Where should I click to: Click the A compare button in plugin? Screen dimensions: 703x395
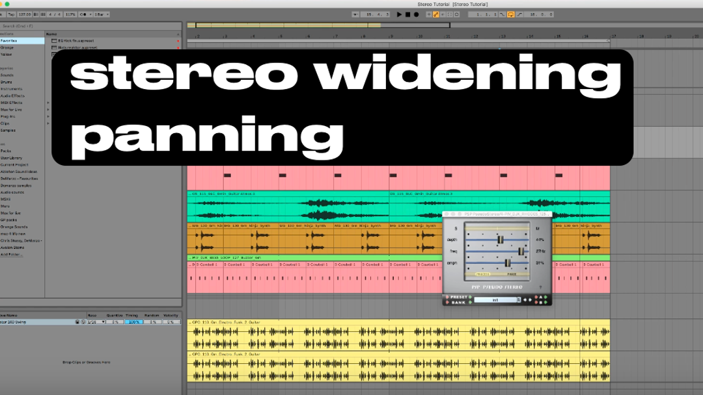pyautogui.click(x=541, y=298)
